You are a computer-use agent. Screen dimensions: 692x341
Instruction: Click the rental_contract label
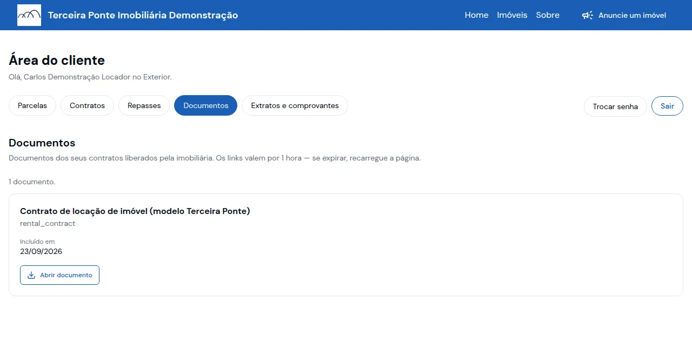(x=48, y=224)
